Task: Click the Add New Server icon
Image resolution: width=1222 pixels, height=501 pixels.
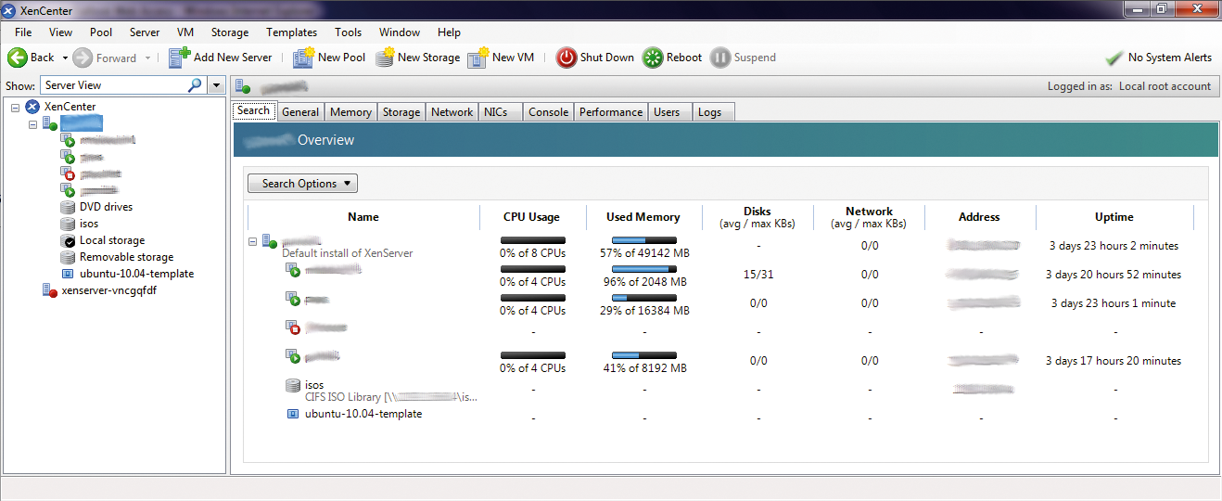Action: (179, 58)
